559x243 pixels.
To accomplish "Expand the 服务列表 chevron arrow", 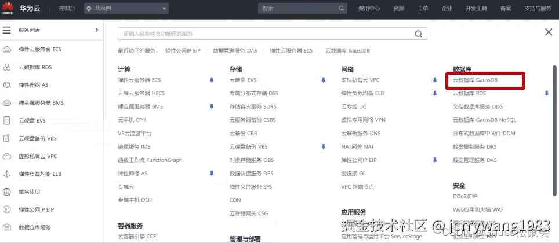I will [97, 30].
